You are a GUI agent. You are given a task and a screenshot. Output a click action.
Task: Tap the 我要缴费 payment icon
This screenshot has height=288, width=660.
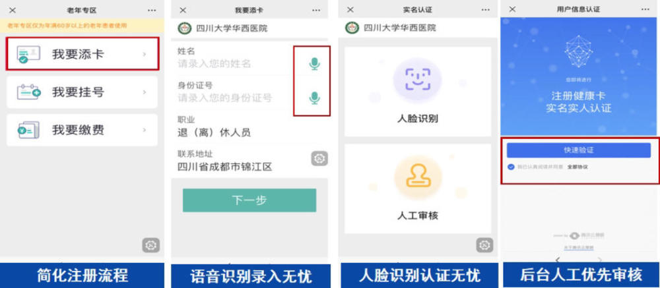point(28,130)
